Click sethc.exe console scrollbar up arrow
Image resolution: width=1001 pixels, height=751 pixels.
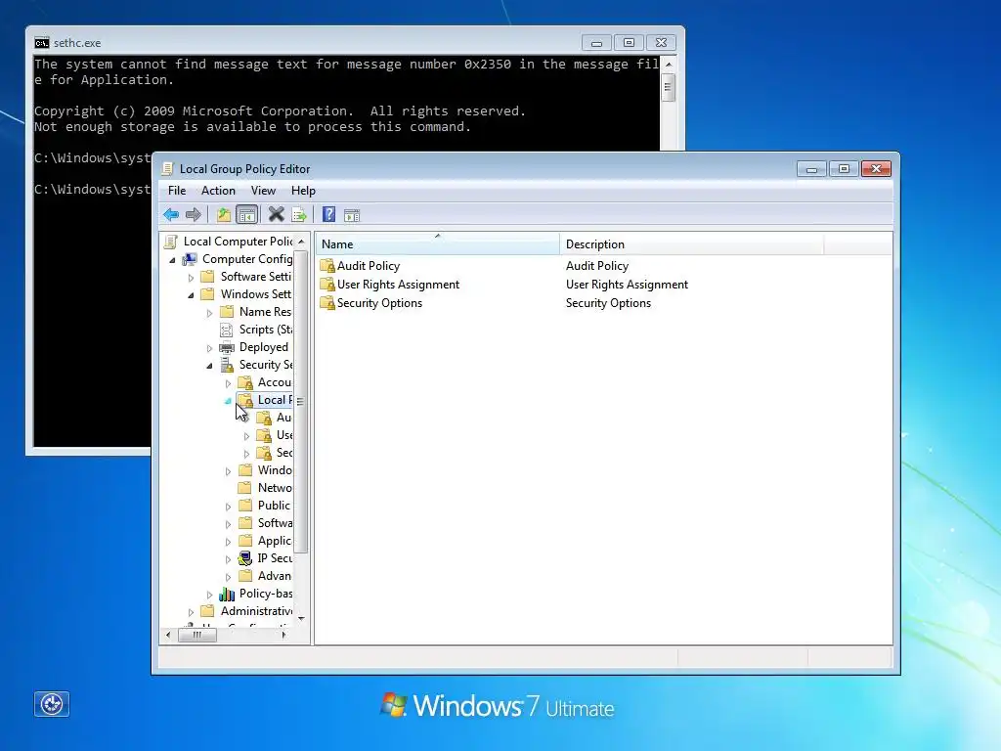click(669, 64)
